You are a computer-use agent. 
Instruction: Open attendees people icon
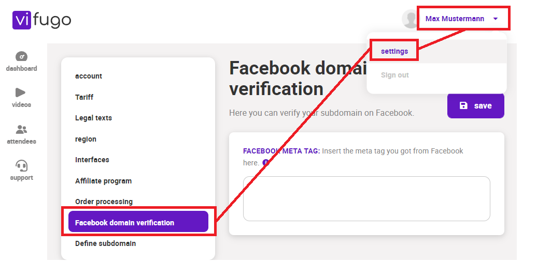(x=21, y=130)
